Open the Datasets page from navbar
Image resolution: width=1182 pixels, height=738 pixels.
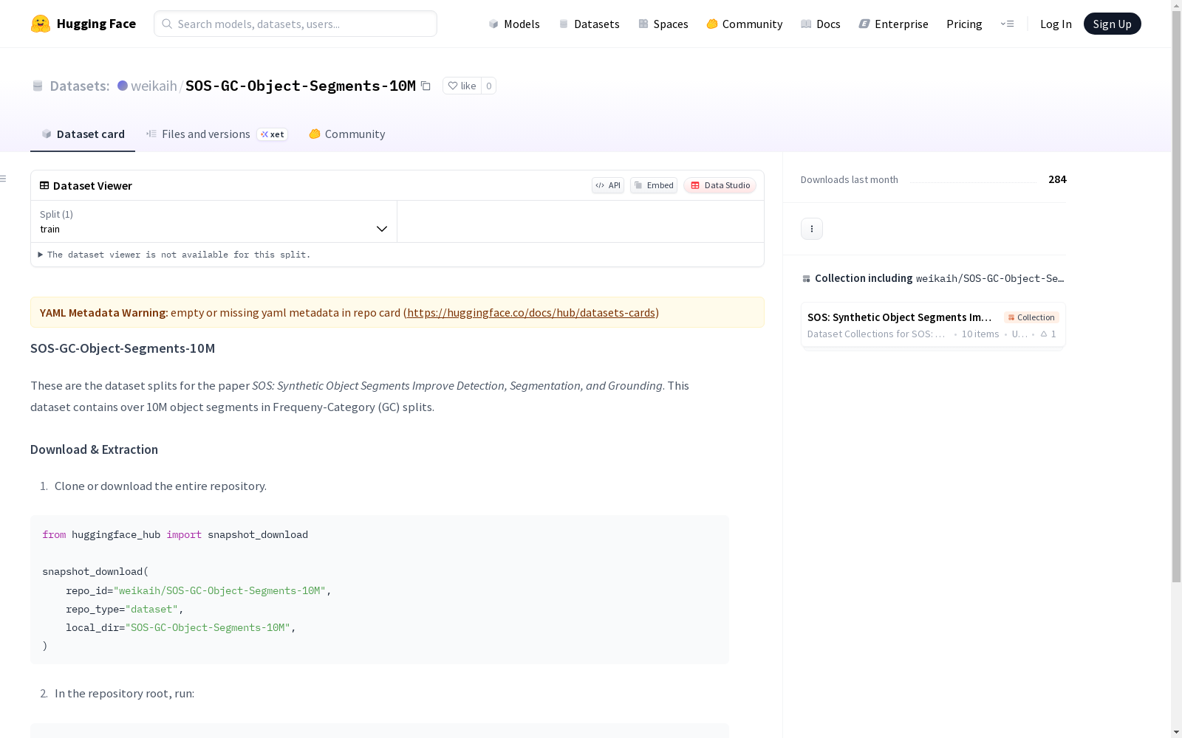coord(589,24)
